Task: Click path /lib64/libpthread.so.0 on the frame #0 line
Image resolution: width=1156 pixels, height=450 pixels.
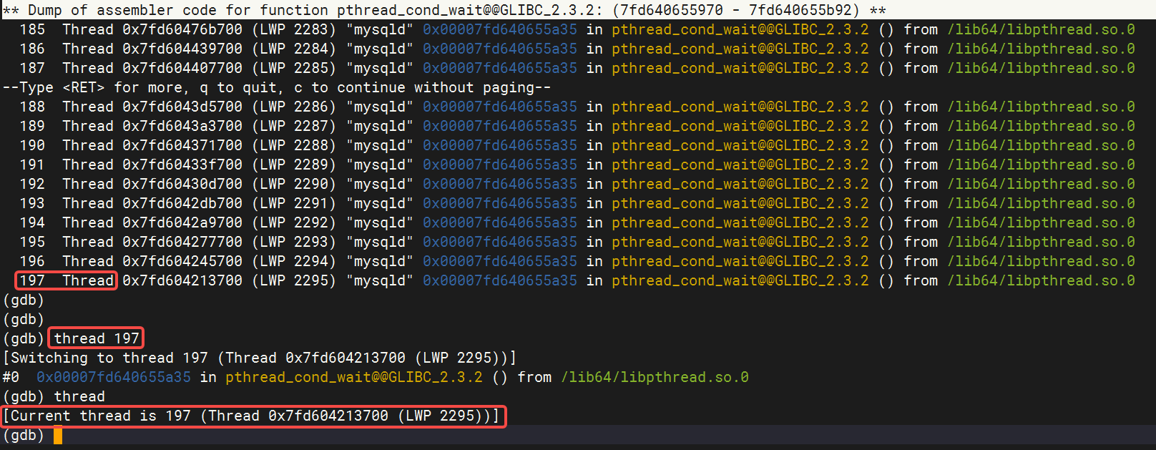Action: coord(655,377)
